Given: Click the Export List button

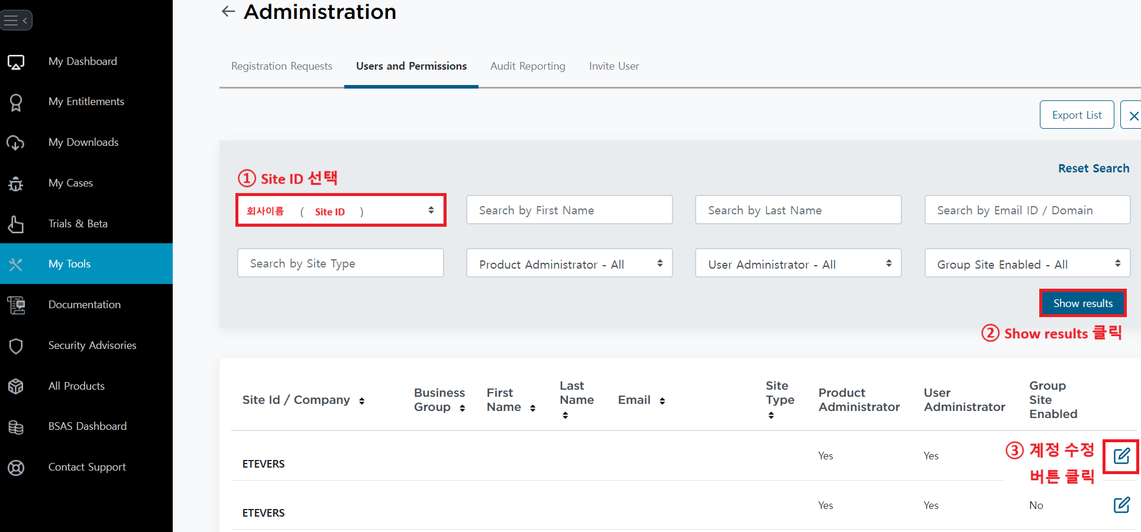Looking at the screenshot, I should pyautogui.click(x=1077, y=115).
